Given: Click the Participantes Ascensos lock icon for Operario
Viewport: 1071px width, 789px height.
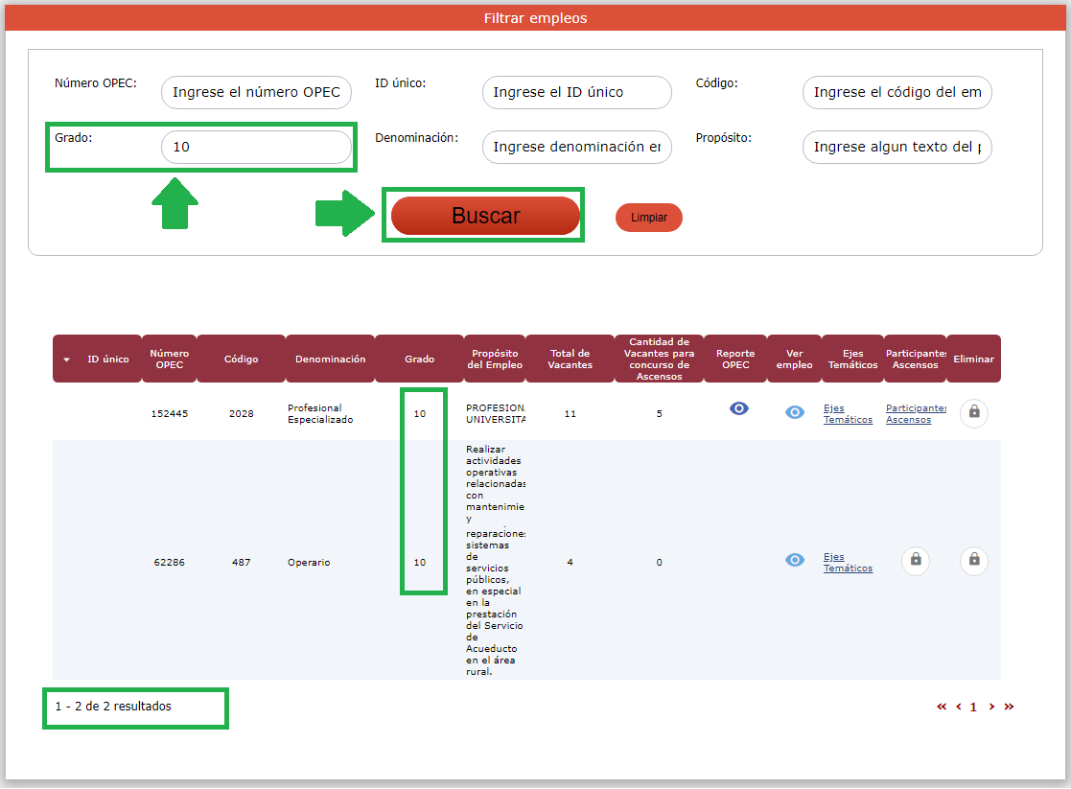Looking at the screenshot, I should click(x=916, y=560).
